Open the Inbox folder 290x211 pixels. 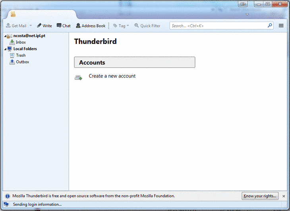tap(21, 42)
